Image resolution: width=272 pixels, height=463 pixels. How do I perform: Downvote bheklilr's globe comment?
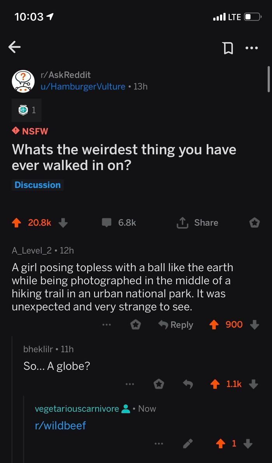253,383
